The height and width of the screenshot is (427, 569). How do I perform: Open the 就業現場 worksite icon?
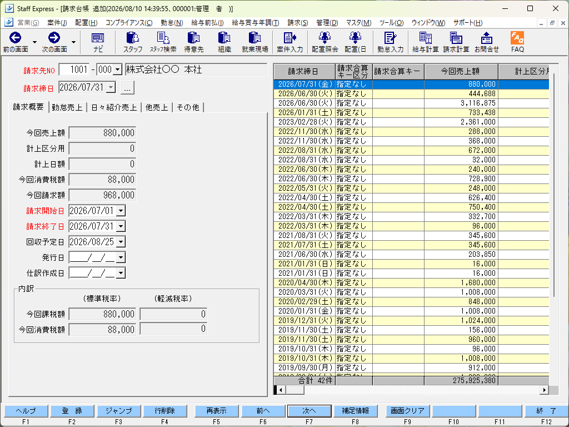click(254, 42)
